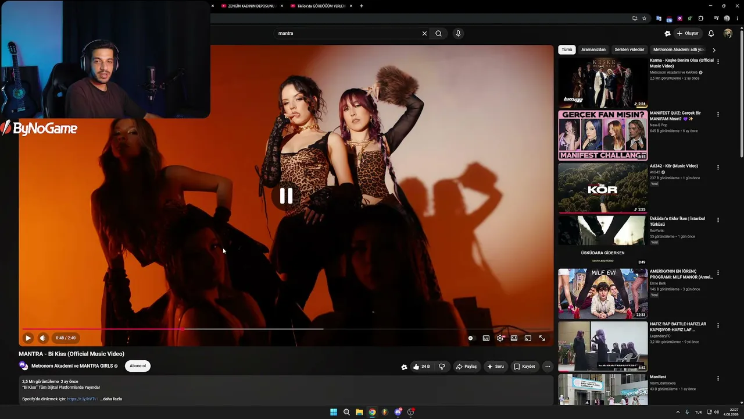This screenshot has height=419, width=744.
Task: Click the Oluştur create button
Action: [688, 34]
